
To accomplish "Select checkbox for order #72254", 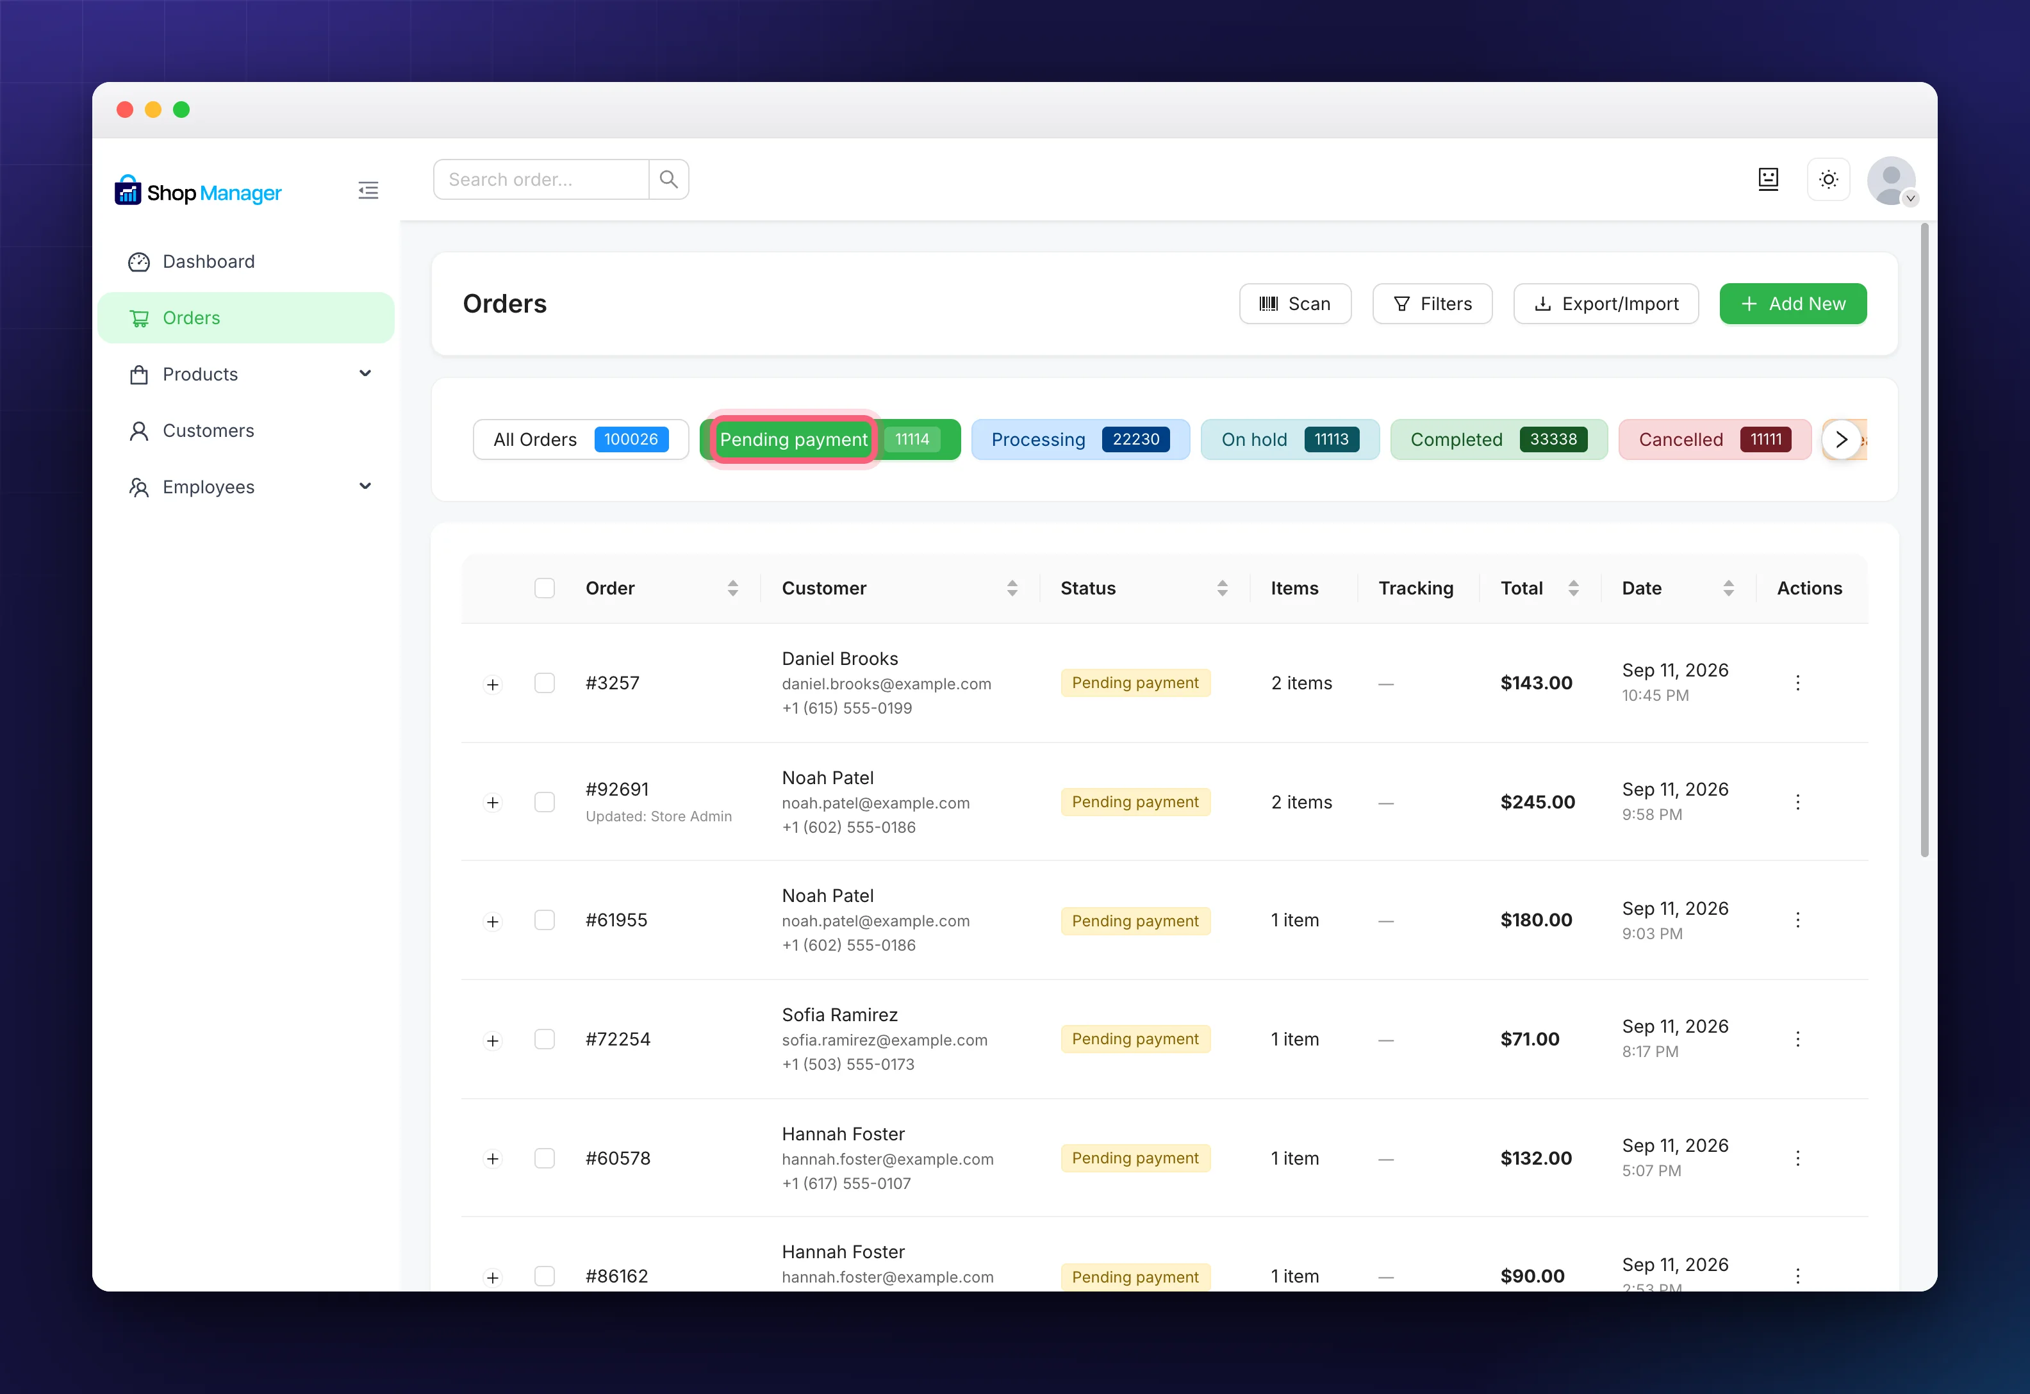I will click(x=544, y=1038).
